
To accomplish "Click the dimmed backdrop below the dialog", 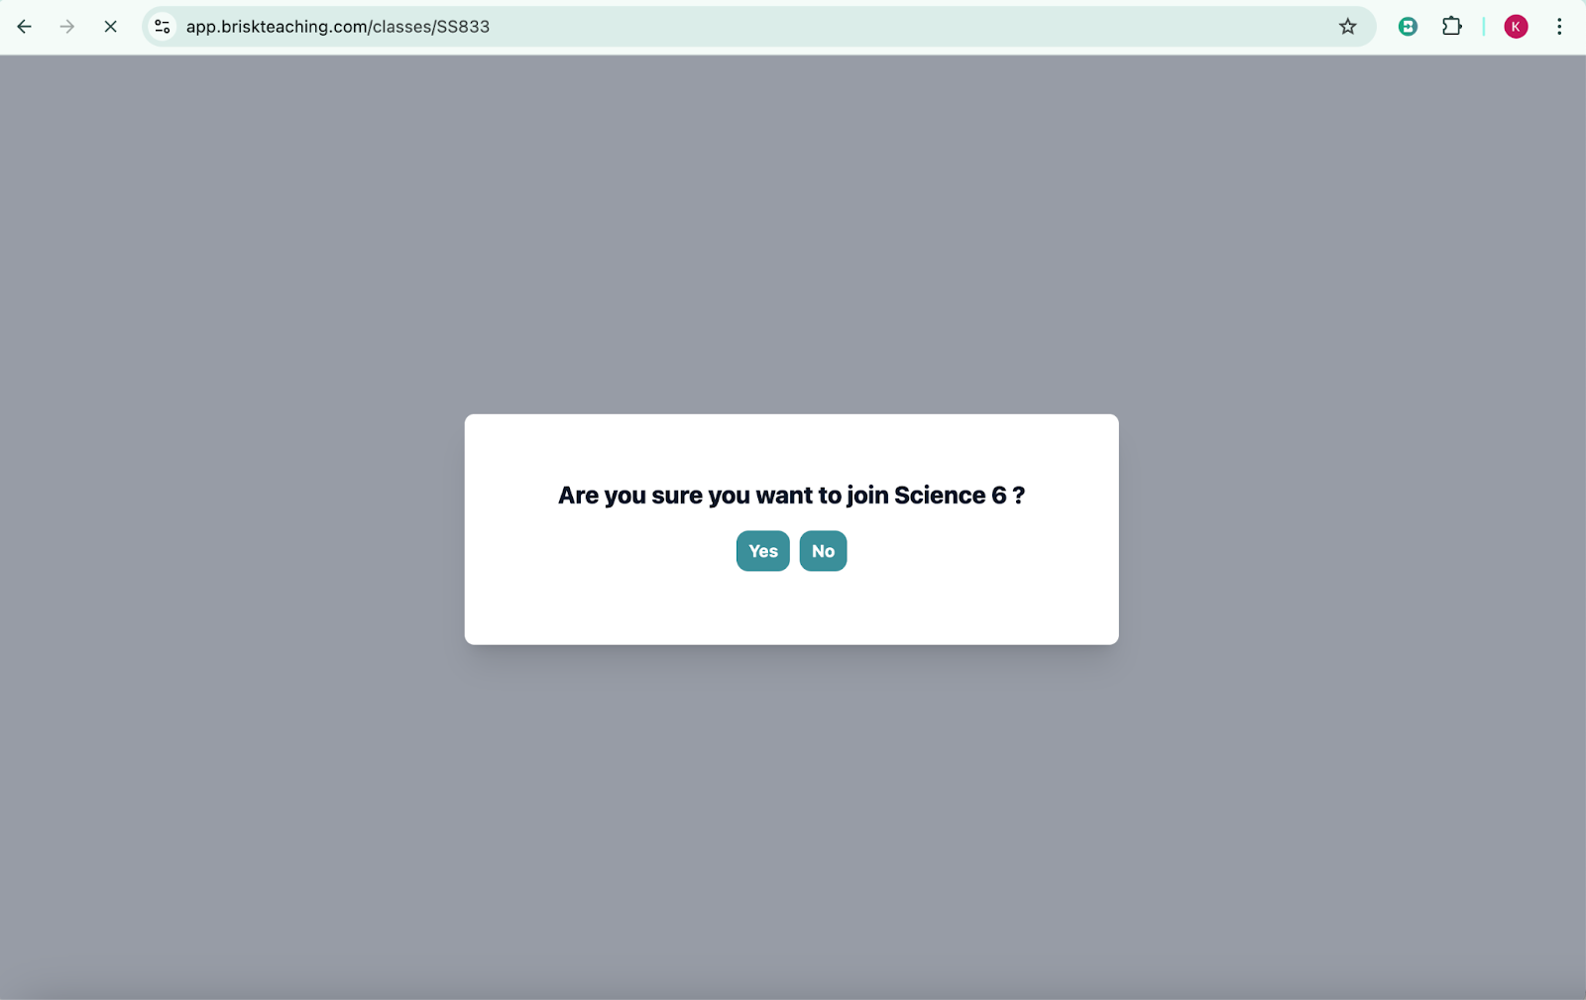I will tap(791, 813).
